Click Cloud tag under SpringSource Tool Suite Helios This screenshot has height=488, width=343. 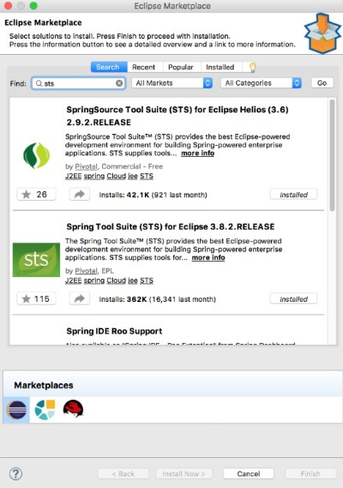pyautogui.click(x=117, y=176)
